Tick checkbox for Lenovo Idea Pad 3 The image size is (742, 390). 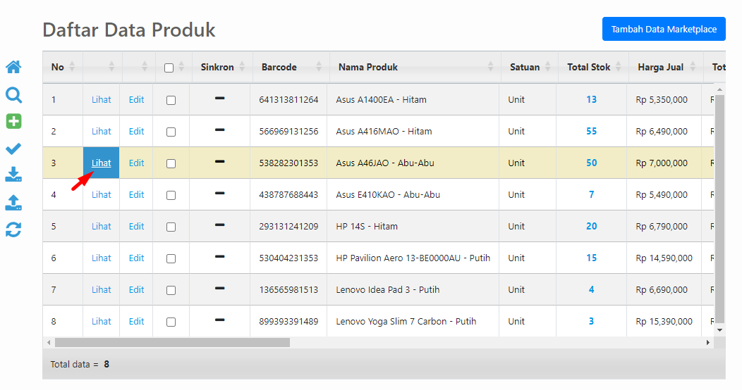click(x=171, y=290)
